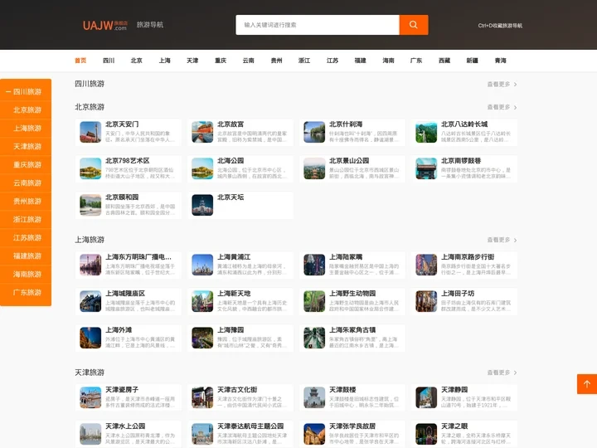Expand 查看更多 for 四川旅游 section

[x=502, y=84]
